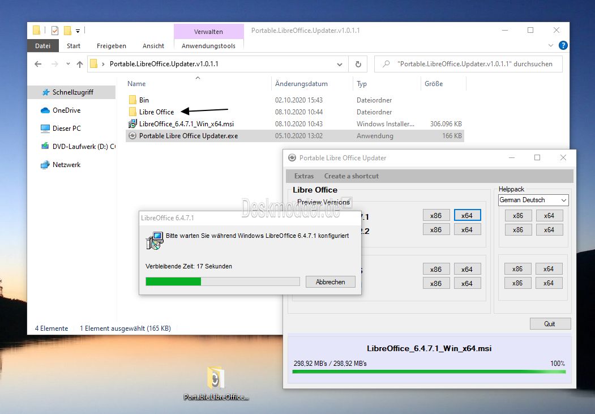This screenshot has width=595, height=414.
Task: Open the customize quick access toolbar dropdown
Action: pyautogui.click(x=78, y=31)
